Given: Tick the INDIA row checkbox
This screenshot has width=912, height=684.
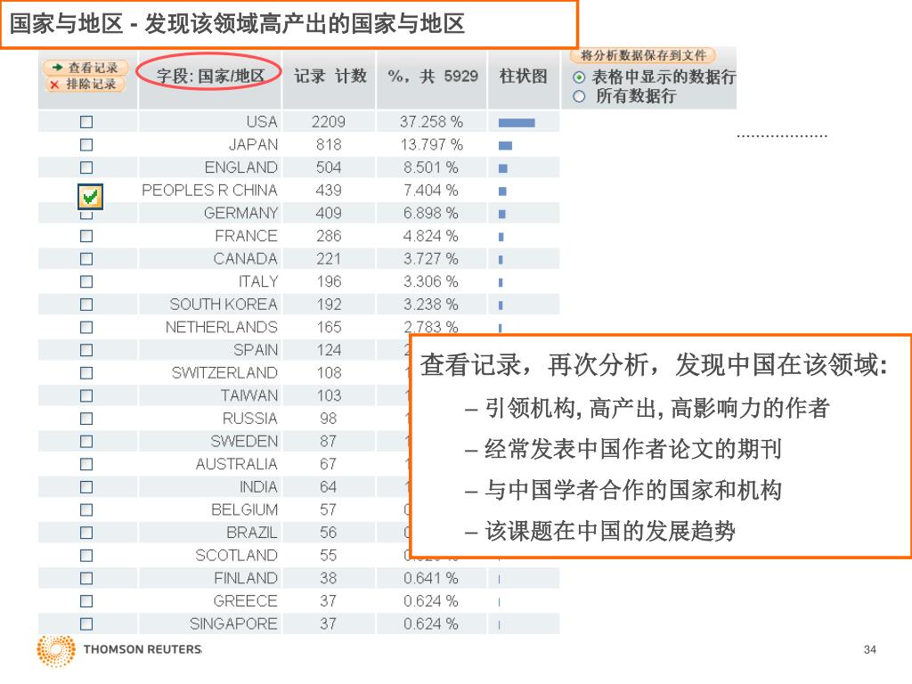Looking at the screenshot, I should coord(86,487).
